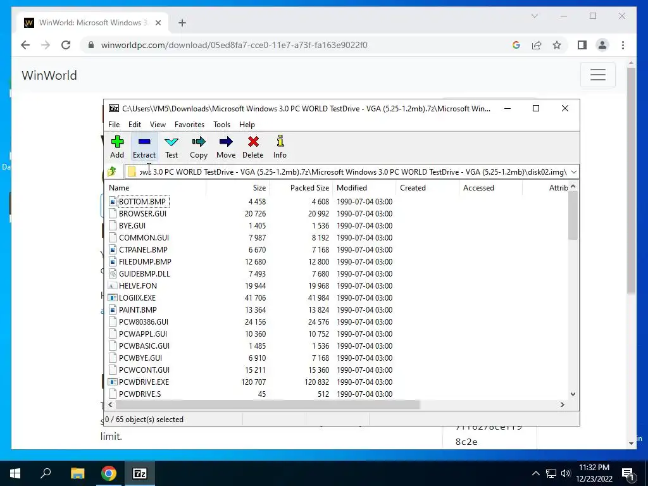Screen dimensions: 648x486
Task: Click the HELVE.FON font file icon
Action: [x=113, y=285]
